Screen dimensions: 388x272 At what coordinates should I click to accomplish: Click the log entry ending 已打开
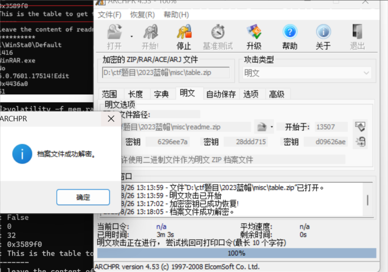click(x=222, y=188)
